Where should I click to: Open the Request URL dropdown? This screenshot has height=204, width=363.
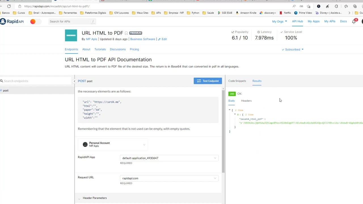tap(169, 178)
